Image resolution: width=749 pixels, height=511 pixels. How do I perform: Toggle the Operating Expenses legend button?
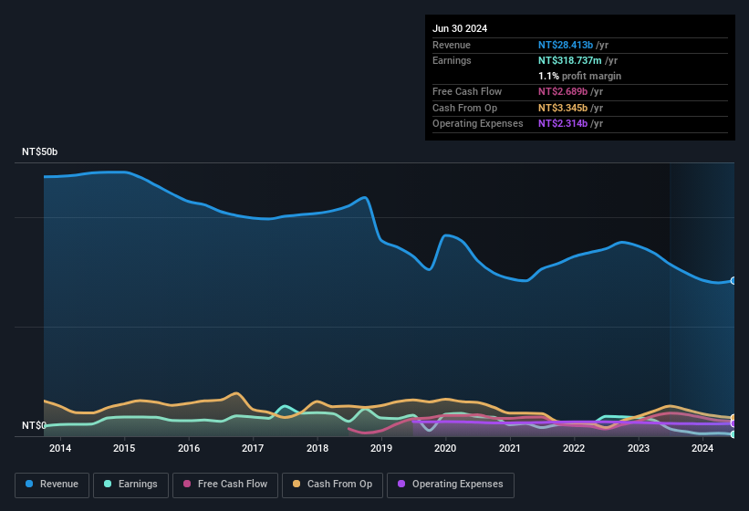(451, 485)
